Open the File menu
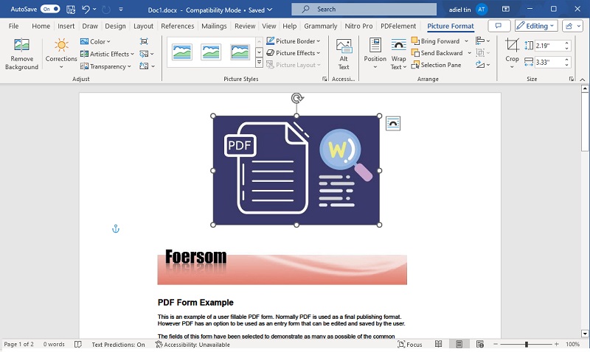This screenshot has width=590, height=352. click(13, 26)
